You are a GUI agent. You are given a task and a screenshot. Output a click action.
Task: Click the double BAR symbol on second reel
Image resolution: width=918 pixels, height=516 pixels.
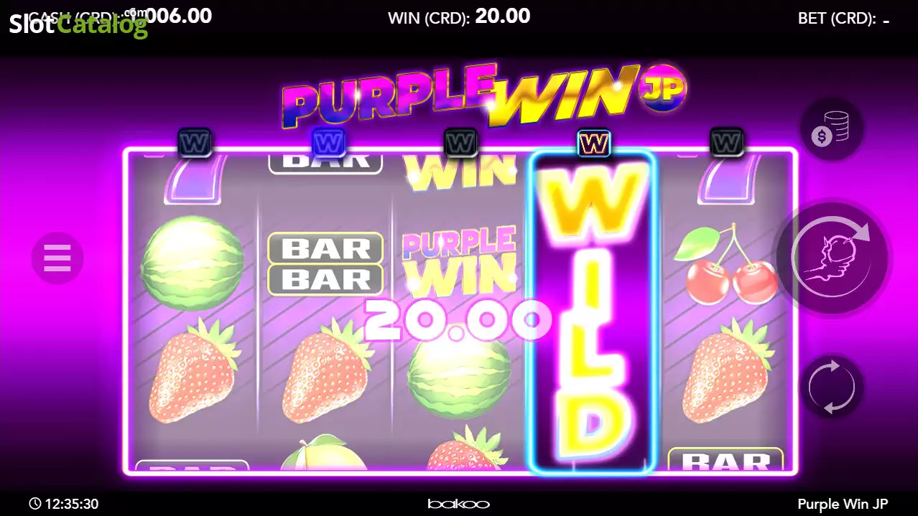coord(326,263)
